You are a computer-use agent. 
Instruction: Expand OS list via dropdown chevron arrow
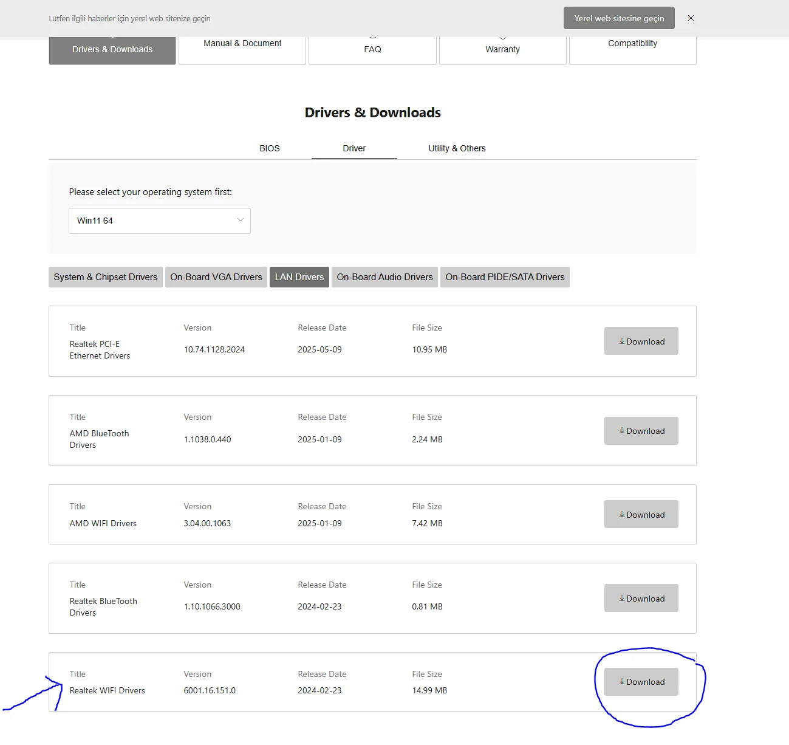241,220
